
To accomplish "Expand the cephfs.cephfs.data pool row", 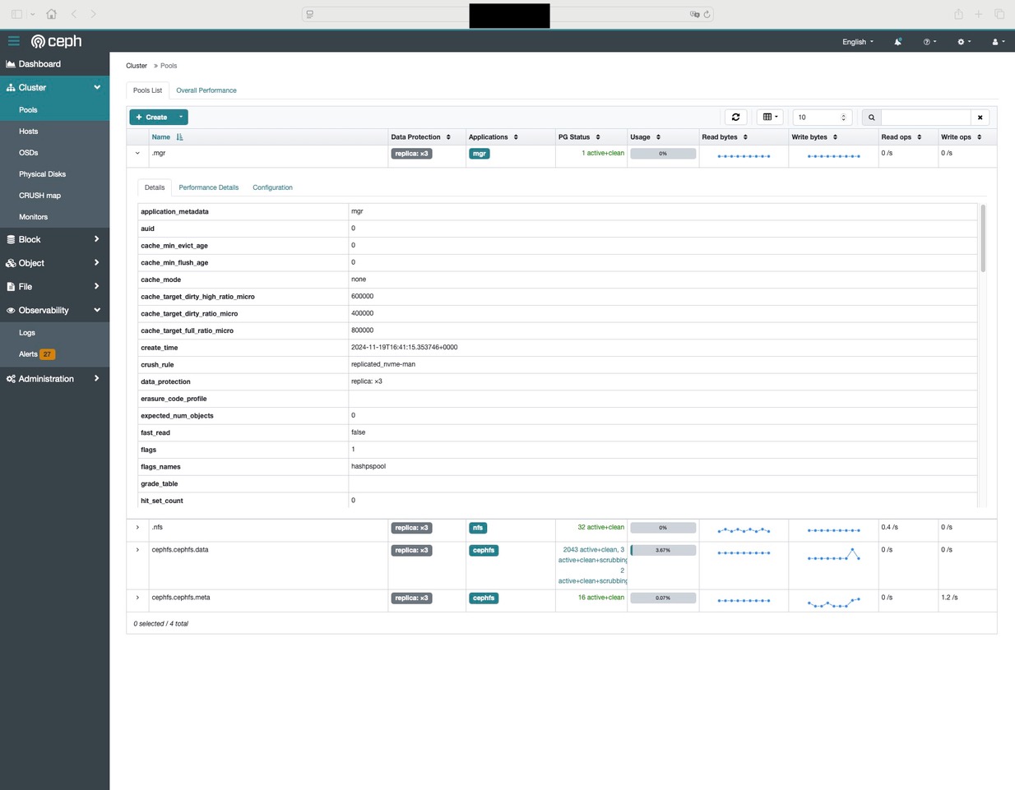I will (x=137, y=549).
